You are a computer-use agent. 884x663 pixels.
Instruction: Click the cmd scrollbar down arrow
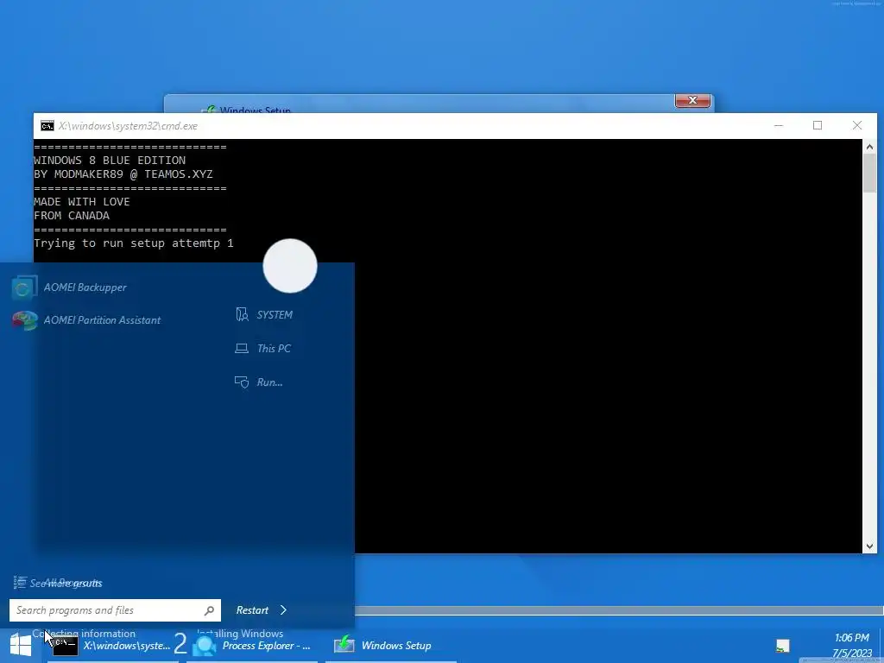[869, 546]
